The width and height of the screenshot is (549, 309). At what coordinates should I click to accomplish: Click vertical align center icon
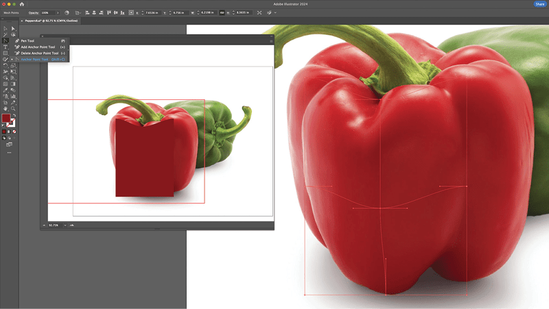(115, 12)
